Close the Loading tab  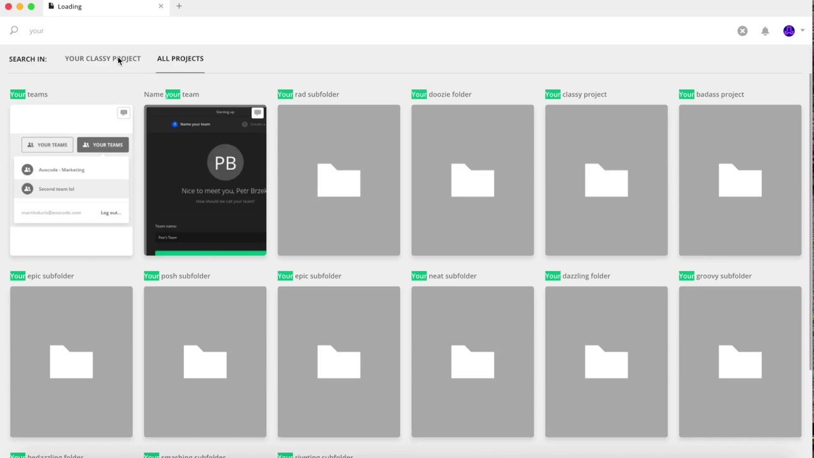[x=161, y=6]
